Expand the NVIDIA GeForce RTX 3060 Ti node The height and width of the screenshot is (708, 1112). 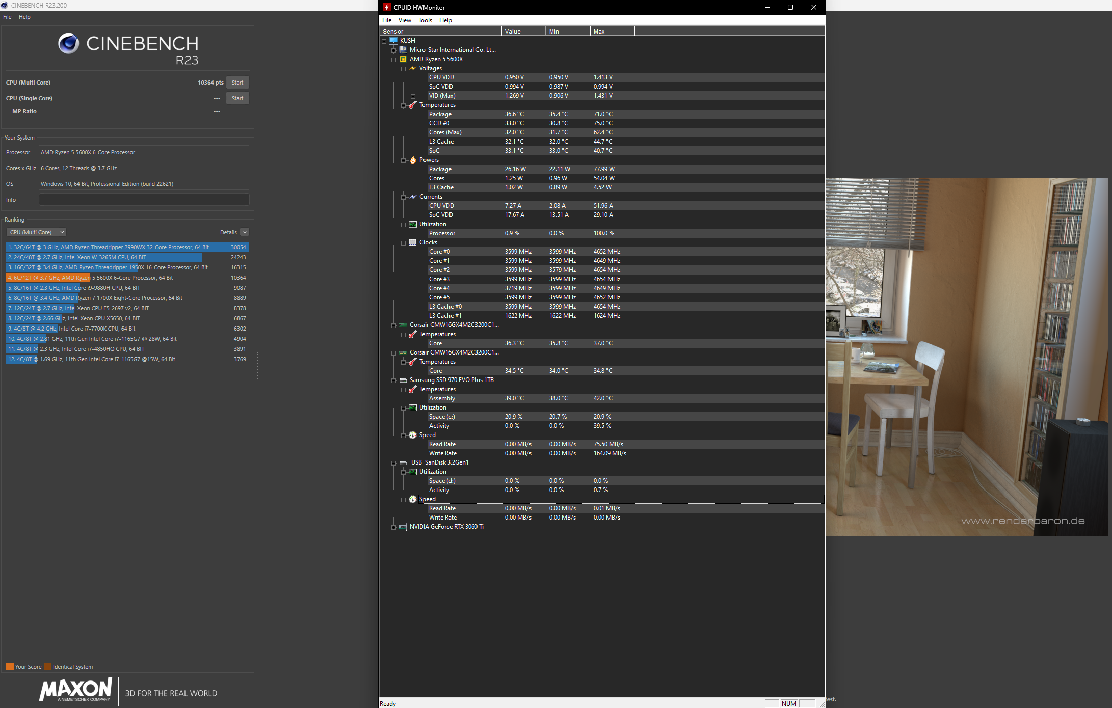click(393, 527)
